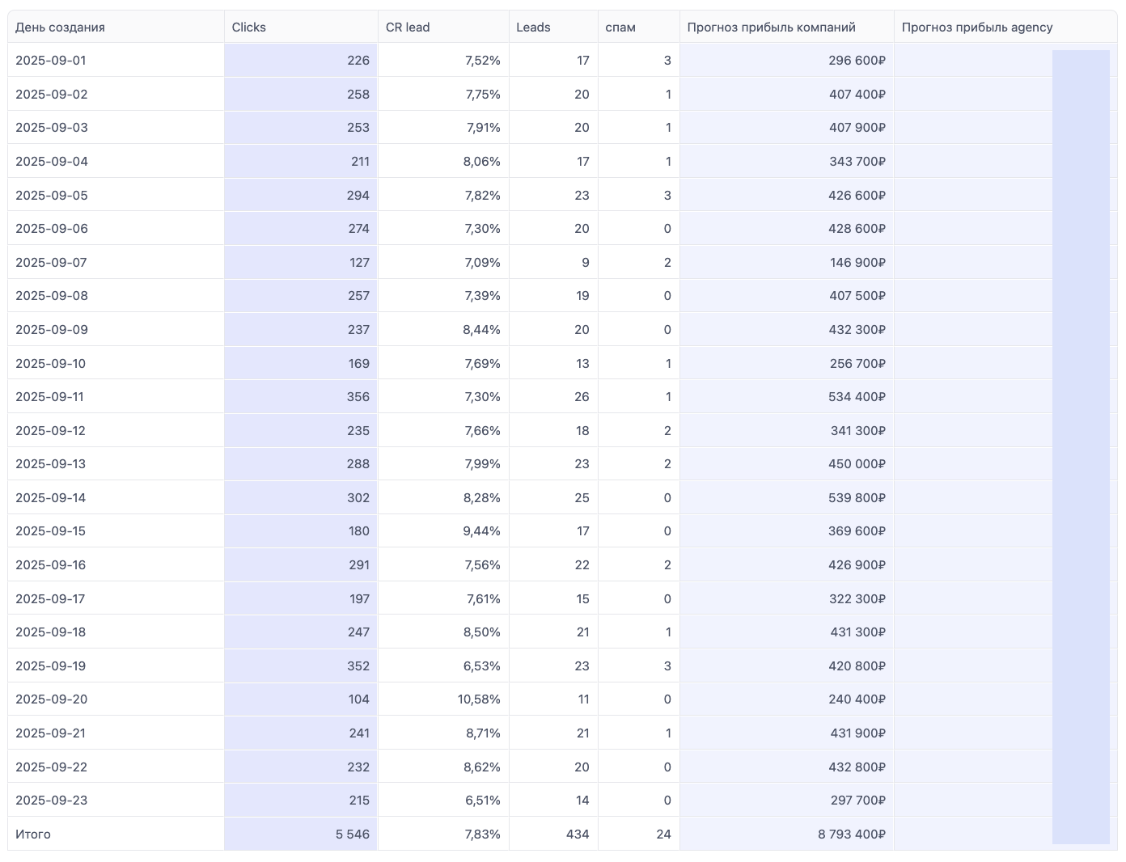Click the 356 clicks cell
The width and height of the screenshot is (1126, 862).
point(358,397)
